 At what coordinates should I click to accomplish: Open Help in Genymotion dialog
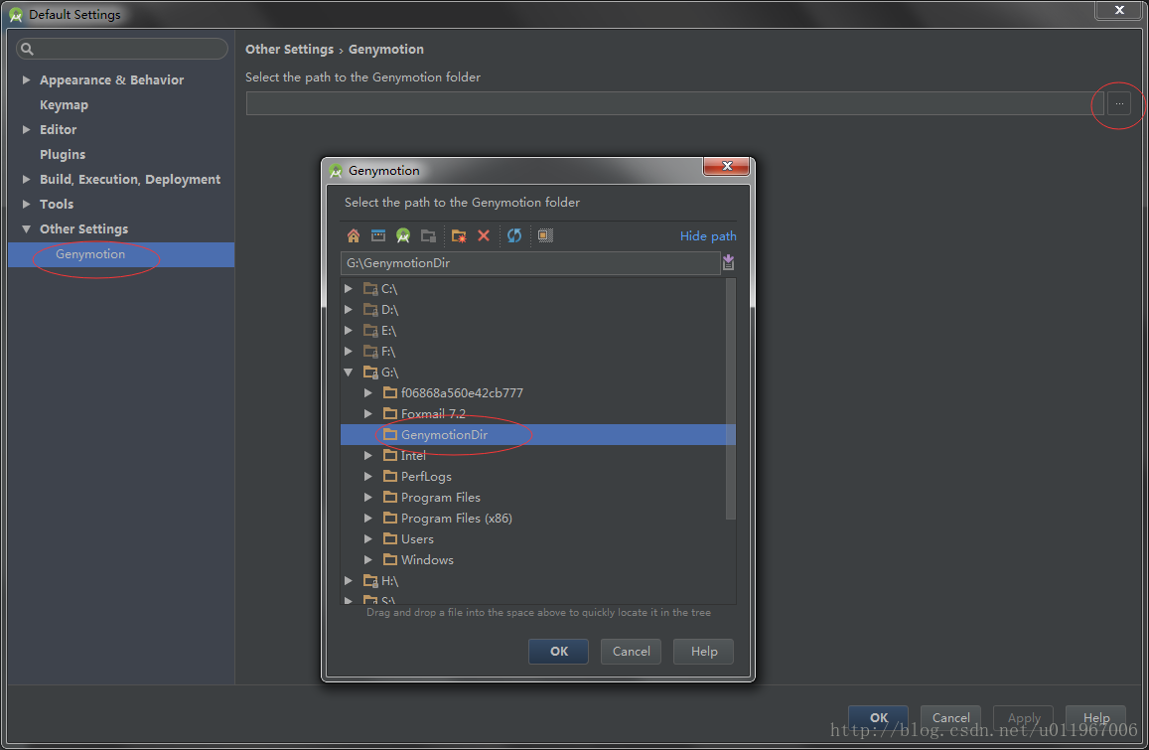(x=703, y=651)
